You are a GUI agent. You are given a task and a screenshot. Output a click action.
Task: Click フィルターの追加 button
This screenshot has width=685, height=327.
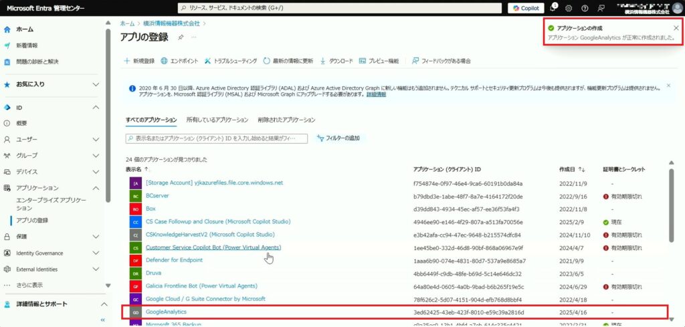pos(339,138)
